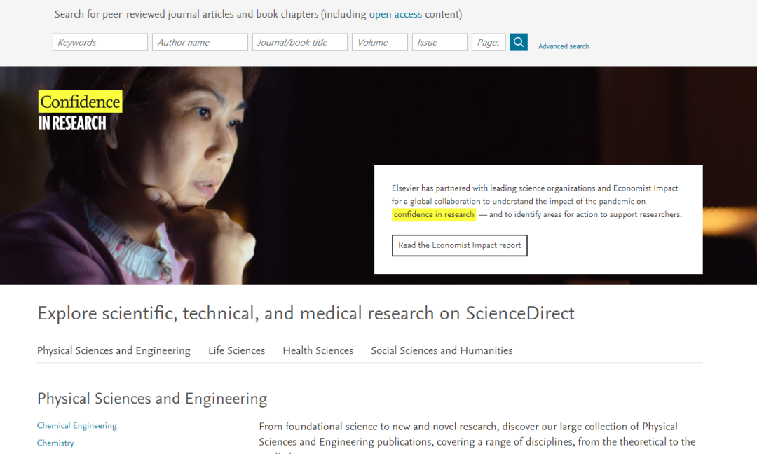The width and height of the screenshot is (757, 454).
Task: Click the Volume input box
Action: click(379, 42)
